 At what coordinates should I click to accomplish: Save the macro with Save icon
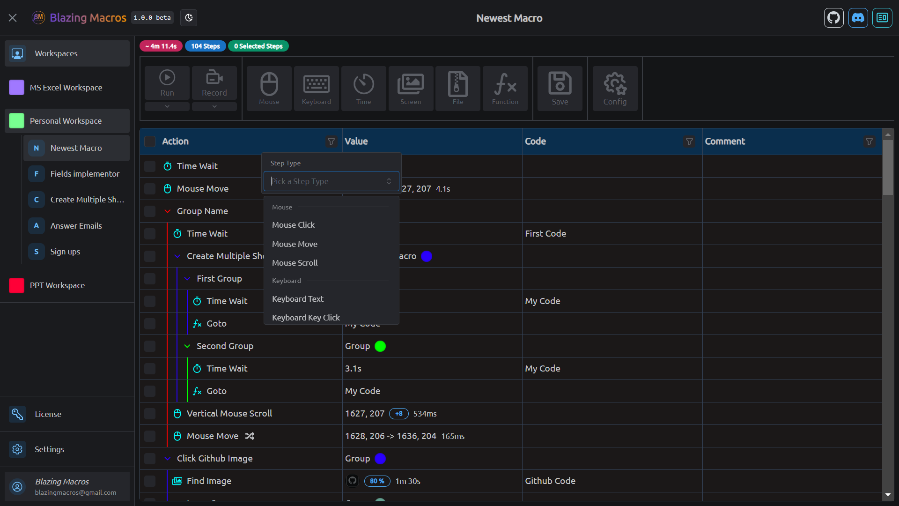[560, 89]
